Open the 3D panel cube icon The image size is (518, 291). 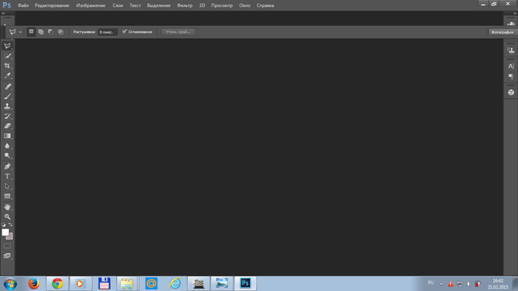coord(511,92)
